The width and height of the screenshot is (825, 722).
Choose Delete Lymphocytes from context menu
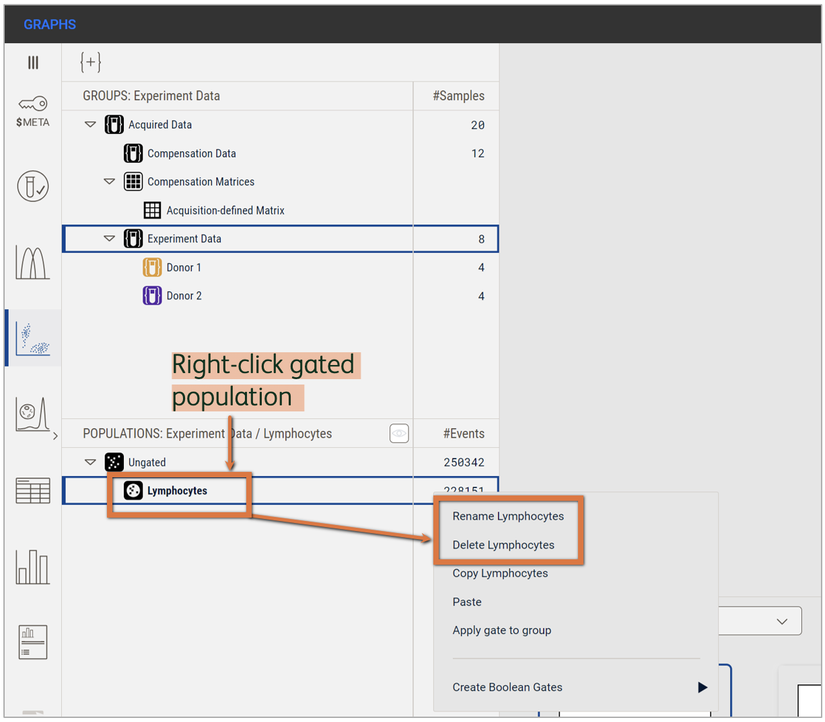(503, 545)
